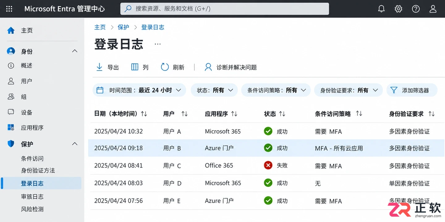The image size is (445, 222).
Task: Click the 诊断并解决问题 person icon
Action: [208, 67]
